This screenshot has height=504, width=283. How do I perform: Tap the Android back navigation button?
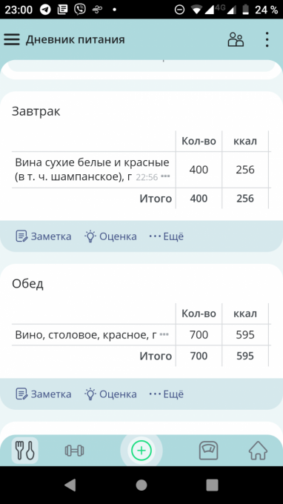point(70,485)
